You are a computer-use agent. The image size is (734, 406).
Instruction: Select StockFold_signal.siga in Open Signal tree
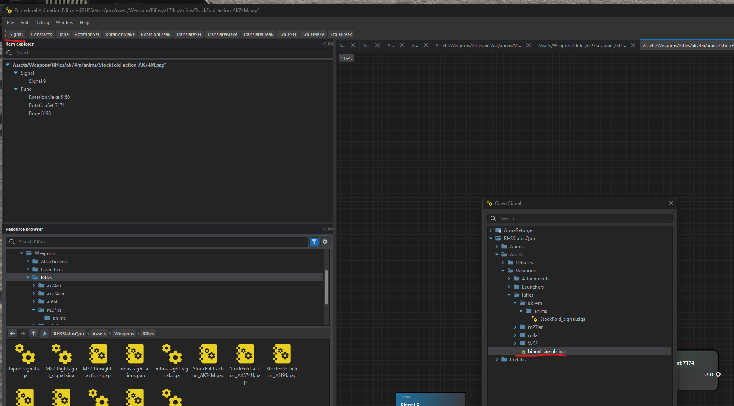tap(562, 319)
